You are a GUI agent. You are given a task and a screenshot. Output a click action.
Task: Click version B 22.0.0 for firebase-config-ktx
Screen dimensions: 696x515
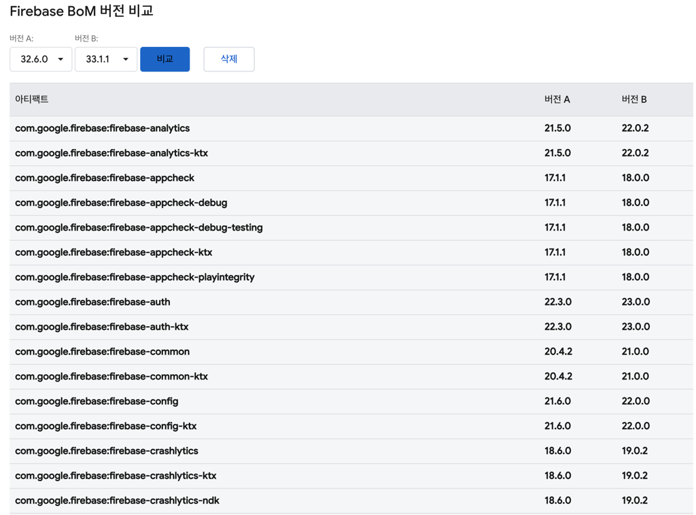coord(636,427)
